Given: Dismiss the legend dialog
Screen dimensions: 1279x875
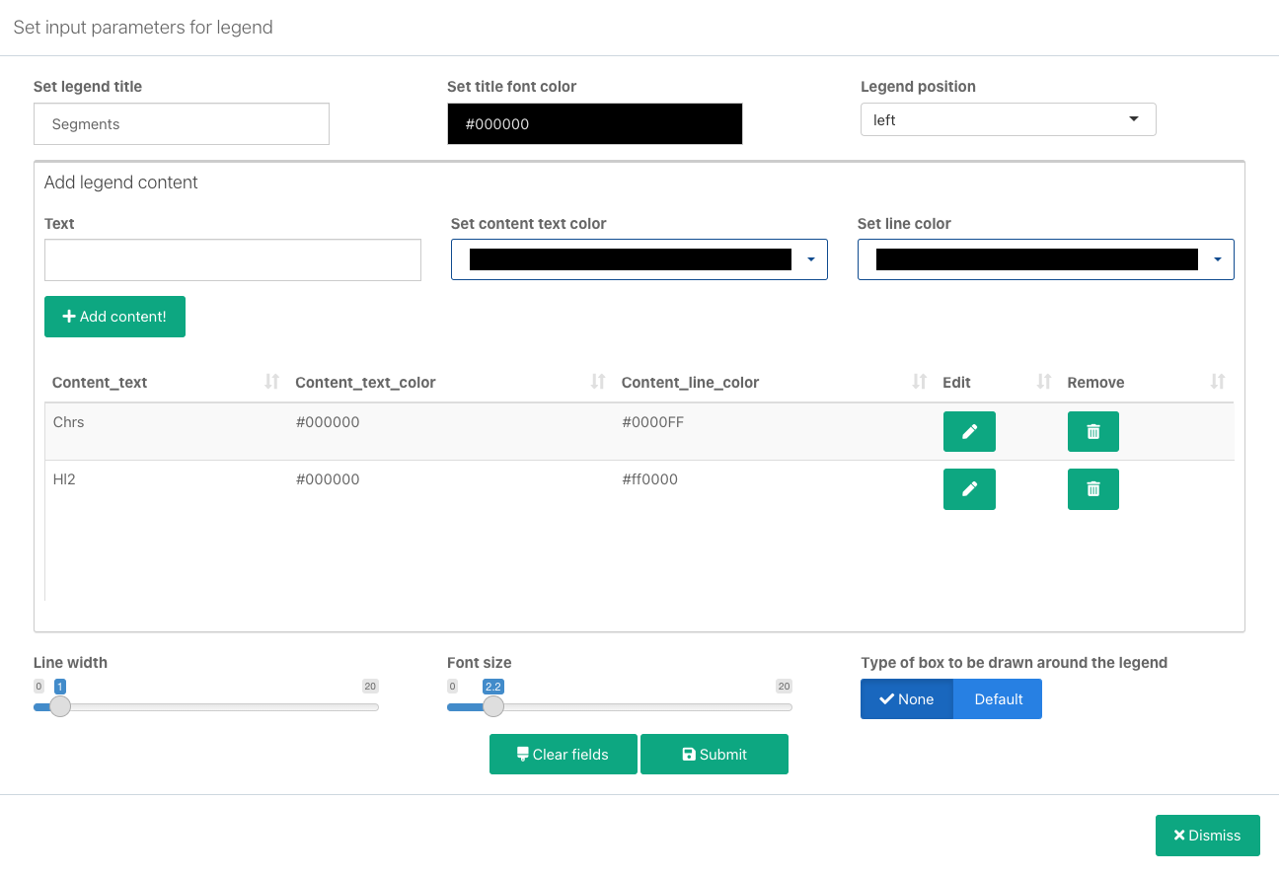Looking at the screenshot, I should pyautogui.click(x=1207, y=836).
